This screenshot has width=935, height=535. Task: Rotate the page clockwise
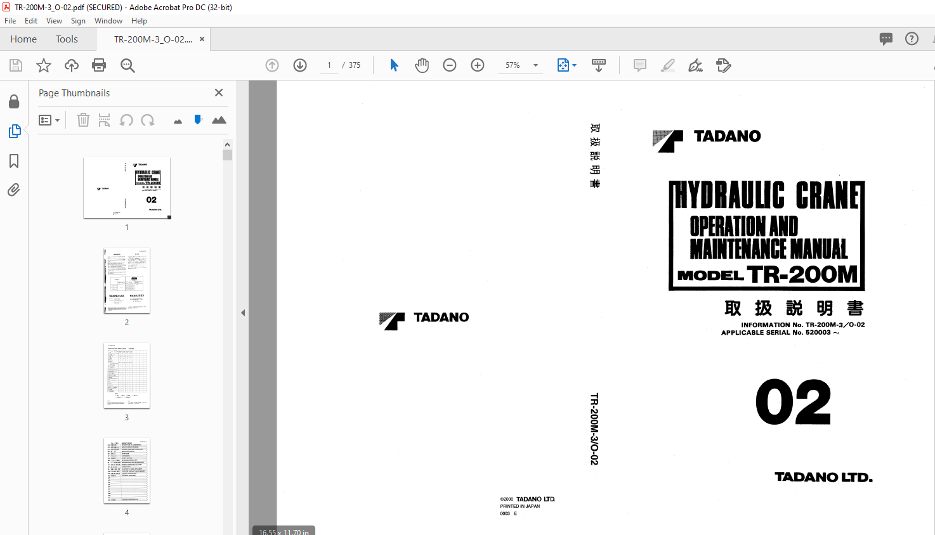(148, 120)
